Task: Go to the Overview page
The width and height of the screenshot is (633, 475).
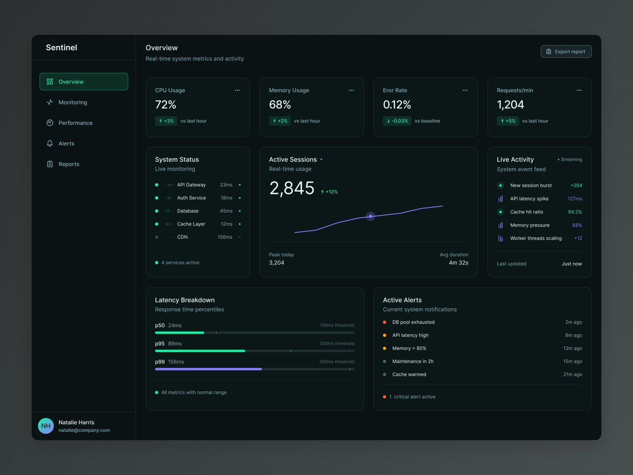Action: coord(84,82)
